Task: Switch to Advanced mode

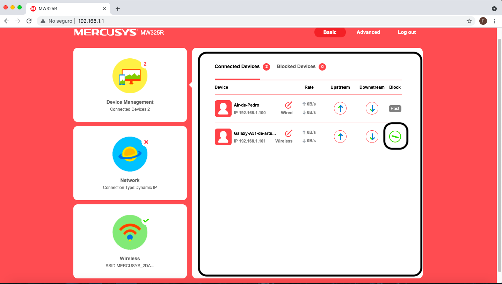Action: click(368, 32)
